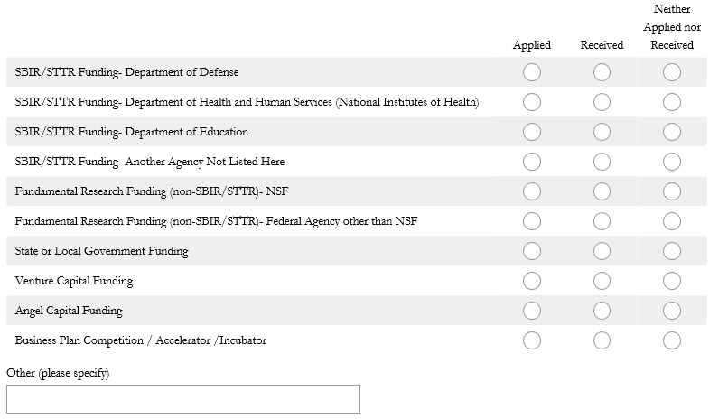Choose Applied for Health and Human Services funding

(x=532, y=102)
